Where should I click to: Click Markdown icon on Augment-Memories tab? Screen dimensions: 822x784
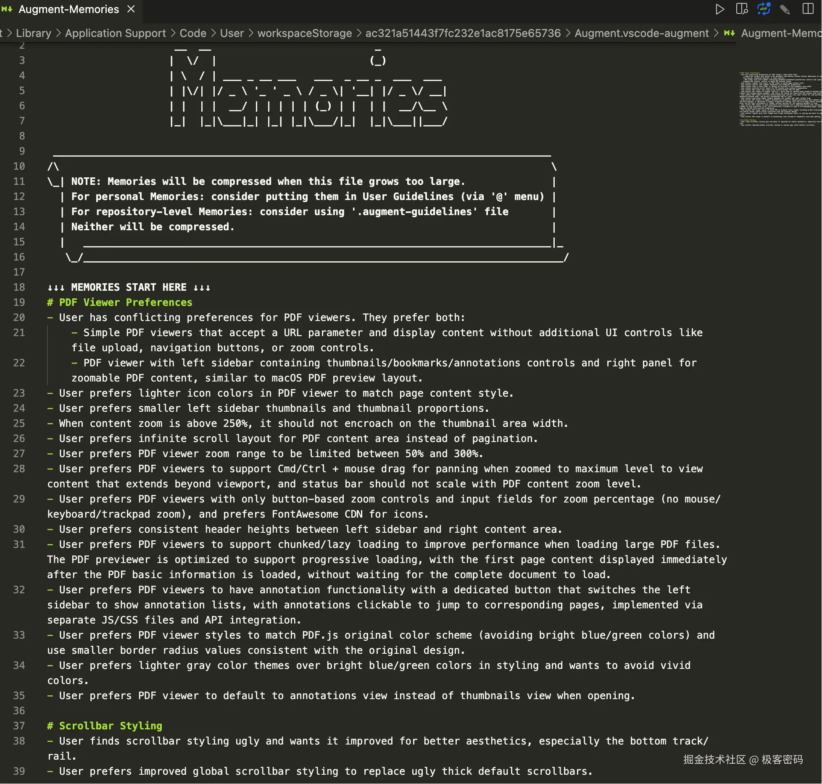click(7, 9)
